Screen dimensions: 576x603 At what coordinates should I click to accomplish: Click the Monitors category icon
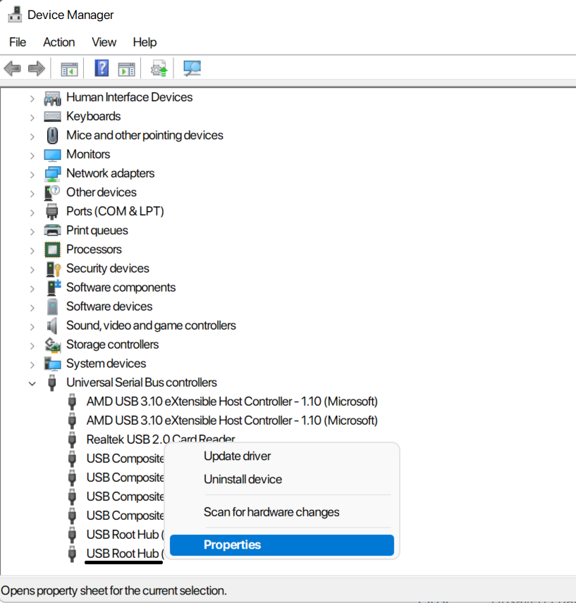[x=52, y=155]
